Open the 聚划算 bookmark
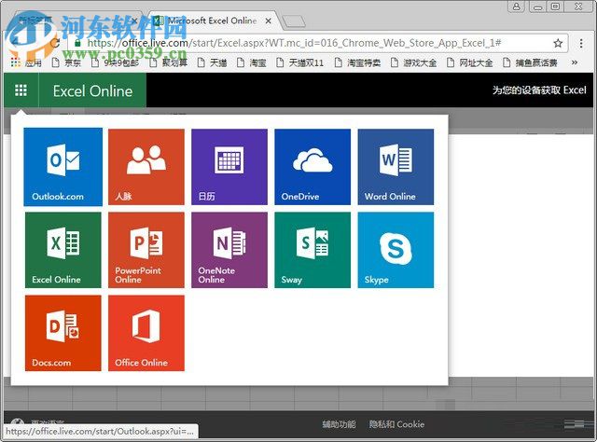 pyautogui.click(x=168, y=62)
